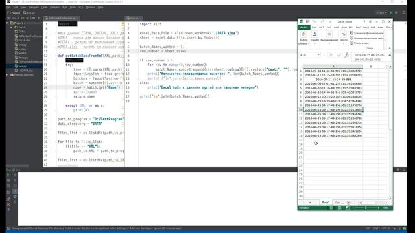Image resolution: width=415 pixels, height=233 pixels.
Task: Adjust the Excel zoom slider handle
Action: (x=366, y=208)
